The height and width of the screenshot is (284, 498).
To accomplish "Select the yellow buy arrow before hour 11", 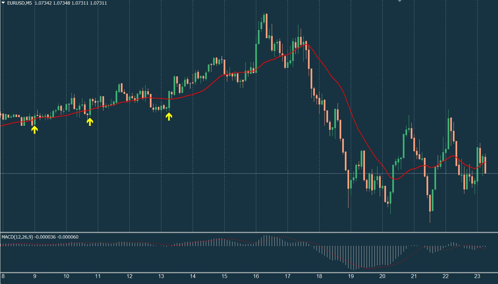I will coord(90,122).
